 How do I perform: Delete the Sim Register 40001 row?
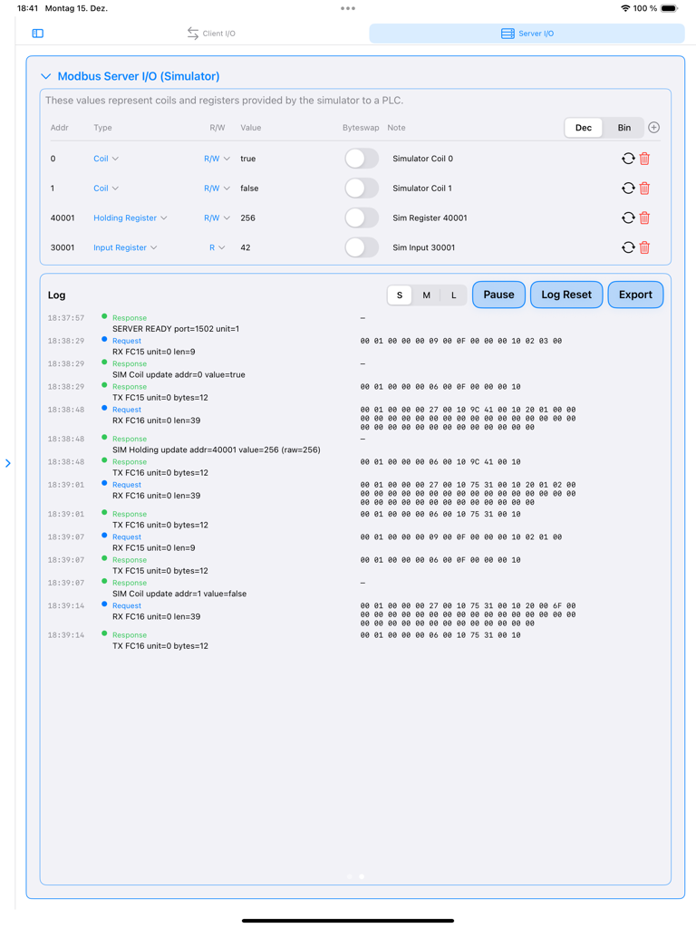coord(644,217)
